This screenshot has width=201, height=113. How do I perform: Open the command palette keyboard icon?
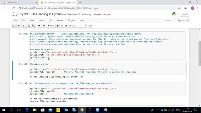pyautogui.click(x=90, y=26)
